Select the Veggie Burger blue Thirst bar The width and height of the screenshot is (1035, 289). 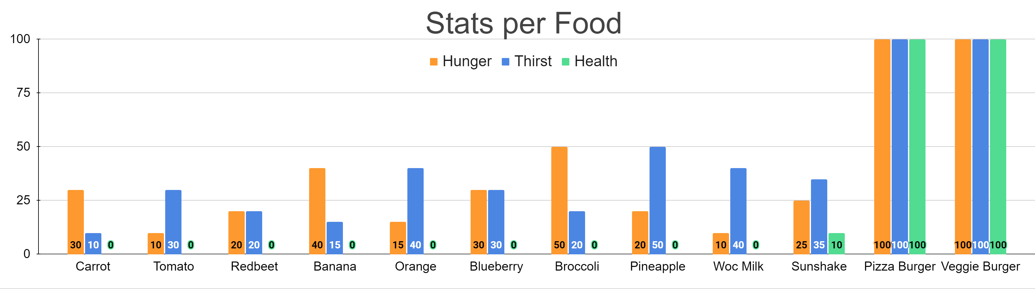(x=980, y=141)
